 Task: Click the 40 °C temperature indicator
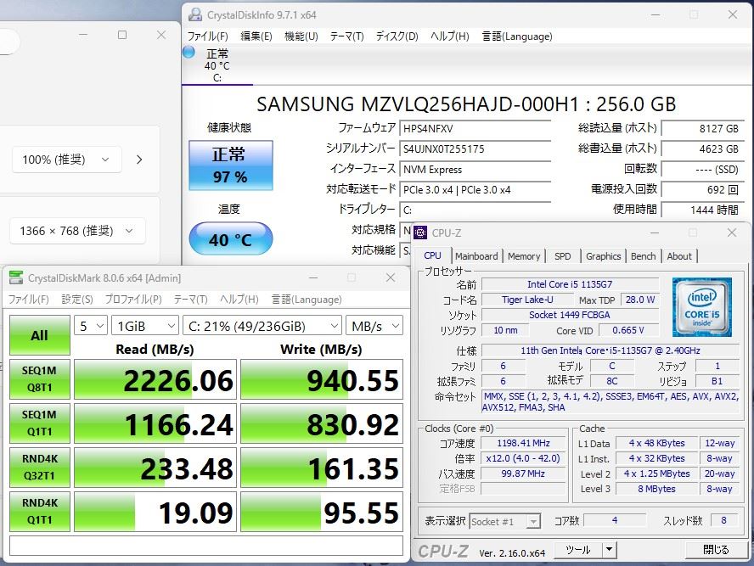click(x=230, y=239)
